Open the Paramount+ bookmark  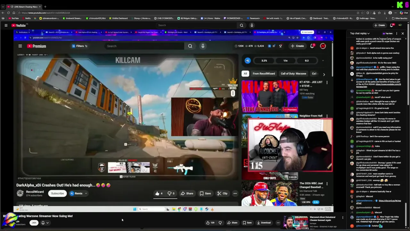point(253,18)
